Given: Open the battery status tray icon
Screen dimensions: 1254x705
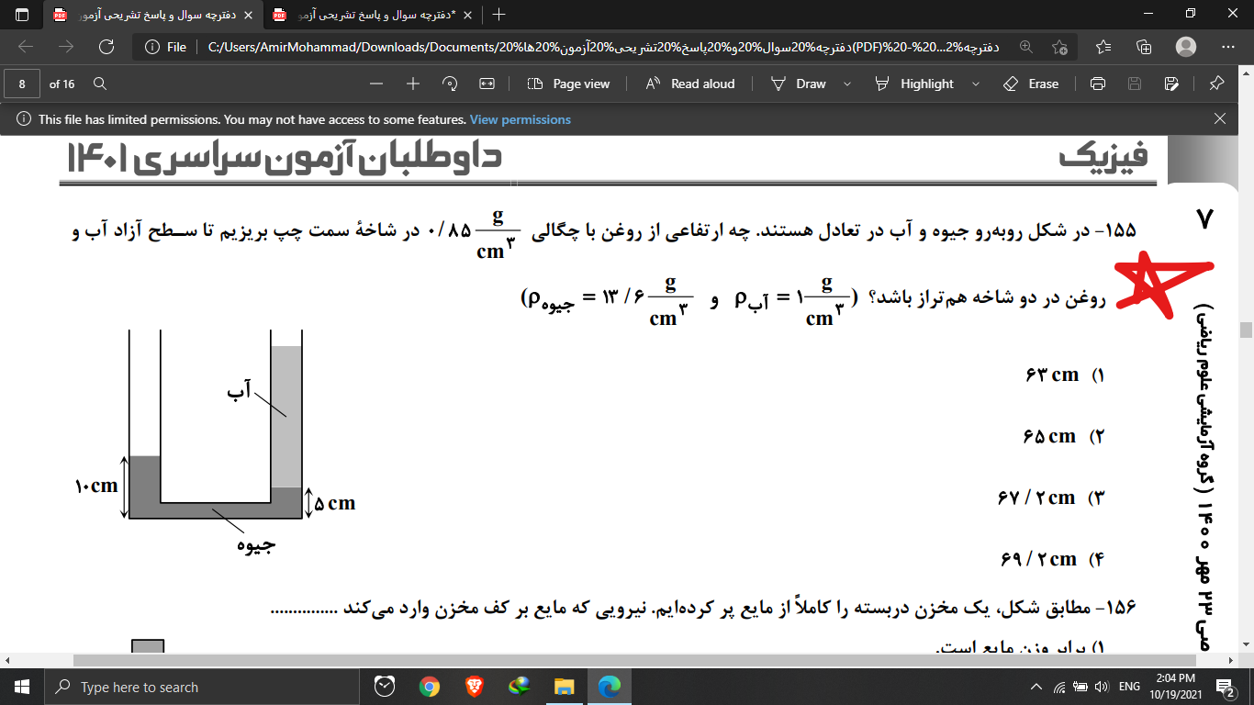Looking at the screenshot, I should 1081,687.
